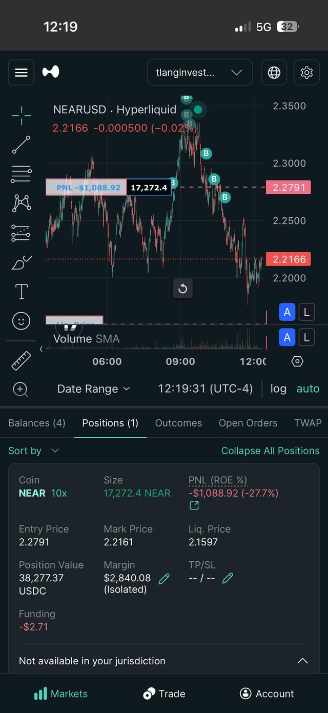This screenshot has height=713, width=328.
Task: Click the 2.2791 entry price tag
Action: (x=288, y=188)
